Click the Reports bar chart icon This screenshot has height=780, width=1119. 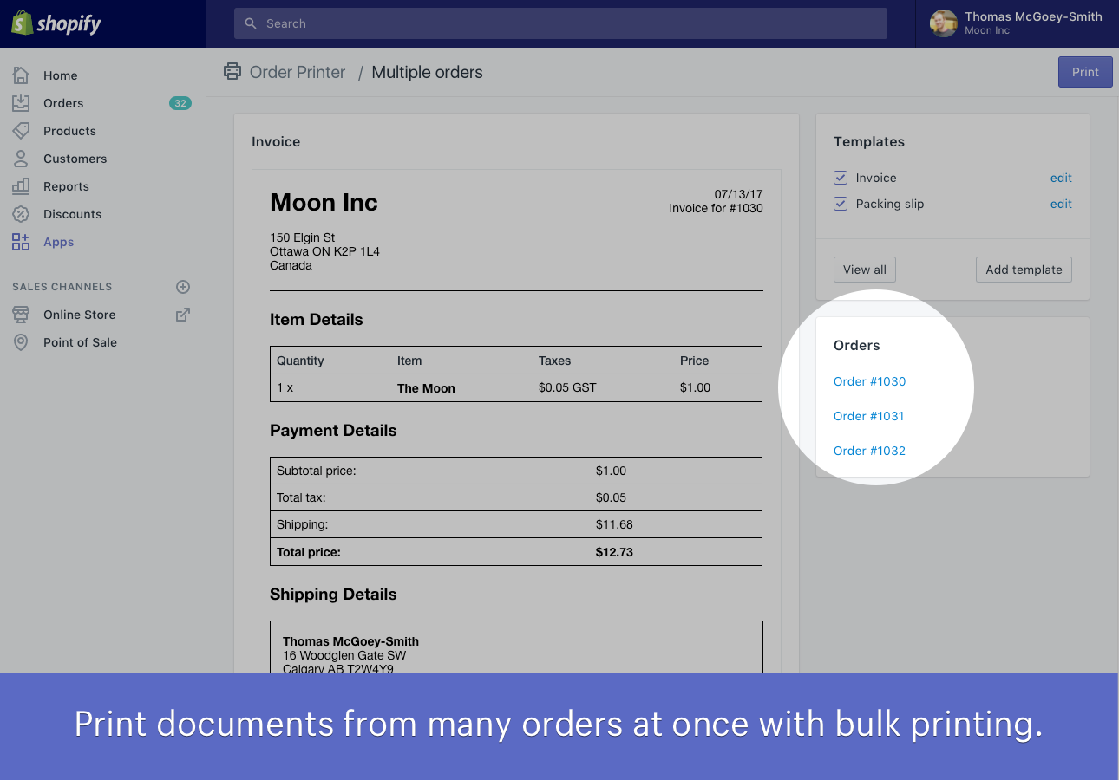click(21, 186)
